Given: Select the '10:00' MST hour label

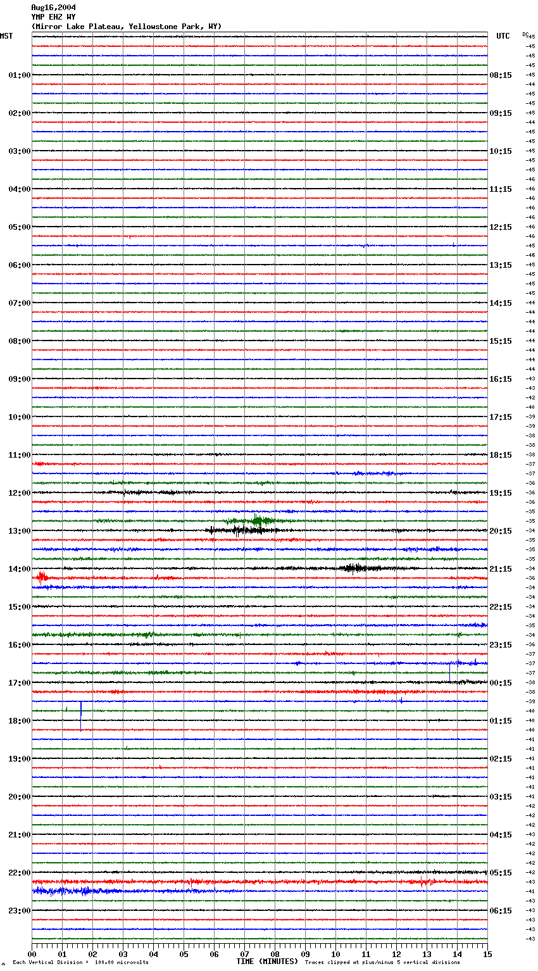Looking at the screenshot, I should tap(20, 417).
